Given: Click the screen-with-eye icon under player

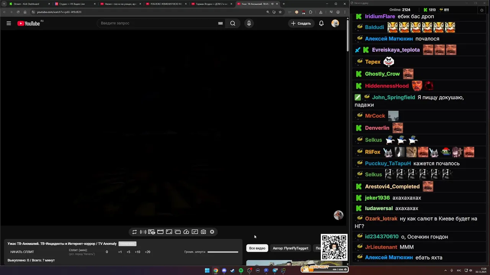Looking at the screenshot, I should tap(152, 232).
